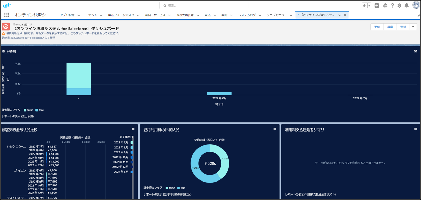421x200 pixels.
Task: Switch to the システムログ tab
Action: point(247,15)
